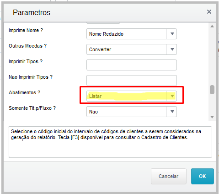This screenshot has width=219, height=194.
Task: Click the highlighted Listar combo box value
Action: pyautogui.click(x=95, y=96)
